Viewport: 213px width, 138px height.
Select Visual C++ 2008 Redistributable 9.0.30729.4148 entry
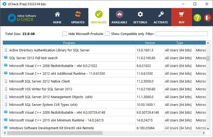[x=57, y=112]
